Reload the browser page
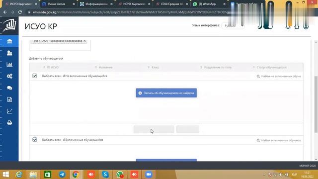Viewport: 318px width, 179px height. (20, 12)
